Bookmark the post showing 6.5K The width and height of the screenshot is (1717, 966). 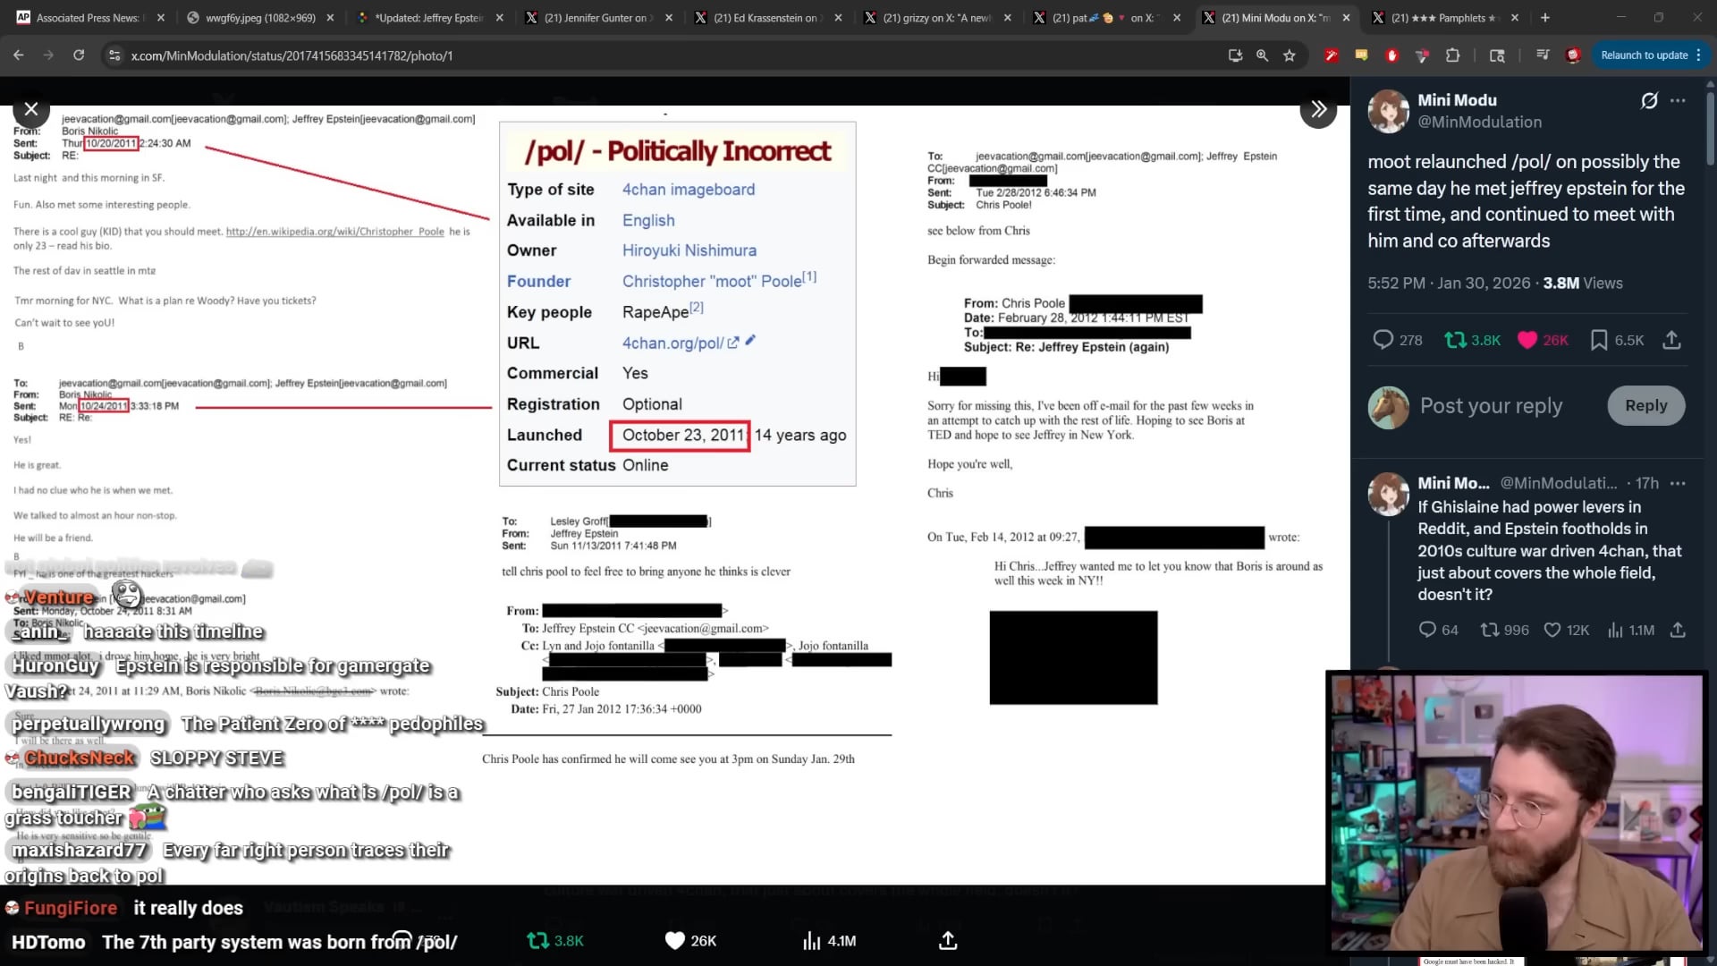(x=1599, y=340)
